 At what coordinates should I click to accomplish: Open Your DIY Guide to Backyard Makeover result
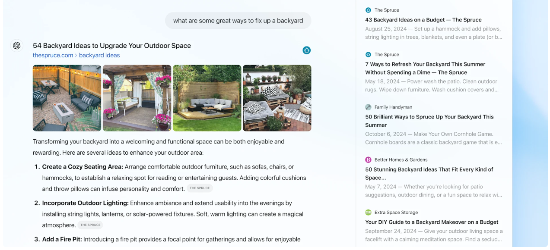click(x=432, y=222)
